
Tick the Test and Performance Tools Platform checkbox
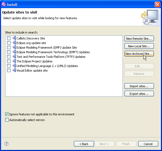click(9, 56)
